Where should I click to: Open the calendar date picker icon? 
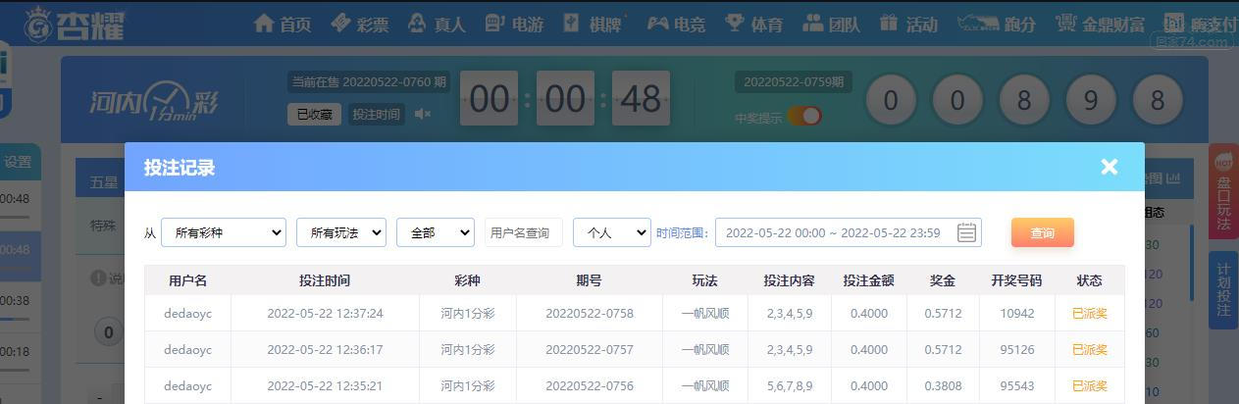click(x=966, y=232)
